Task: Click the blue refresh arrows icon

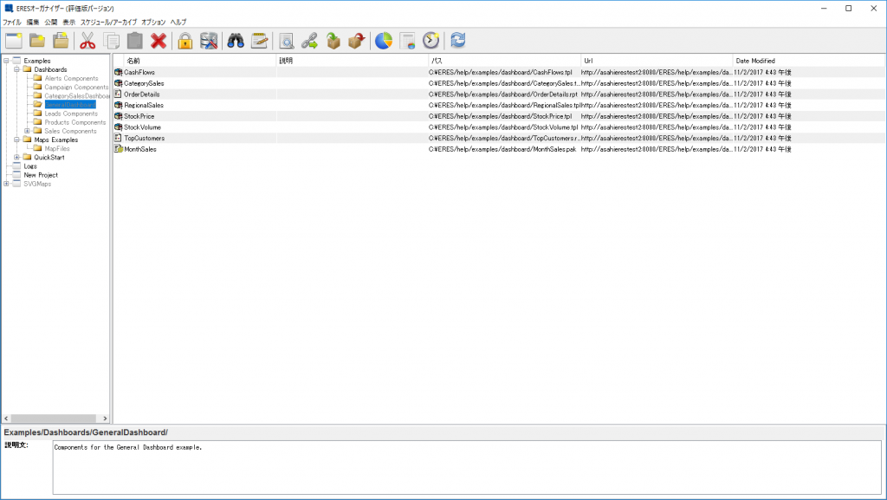Action: pyautogui.click(x=458, y=41)
